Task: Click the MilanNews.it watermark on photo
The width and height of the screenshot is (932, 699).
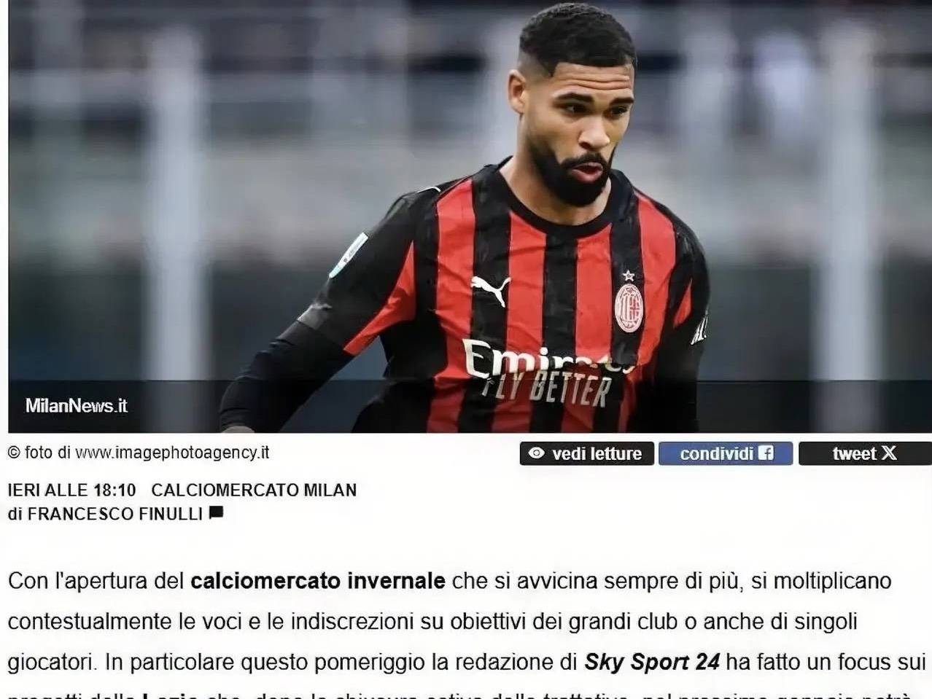Action: pyautogui.click(x=77, y=406)
